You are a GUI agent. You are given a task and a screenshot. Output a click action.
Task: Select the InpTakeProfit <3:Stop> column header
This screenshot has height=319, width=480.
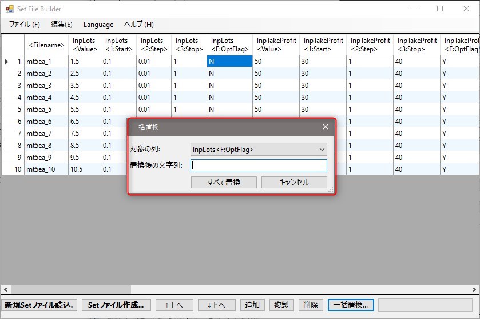tap(416, 45)
